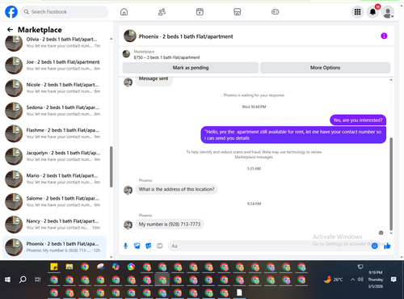Click chat scroll down arrow
This screenshot has width=404, height=299.
coord(391,234)
